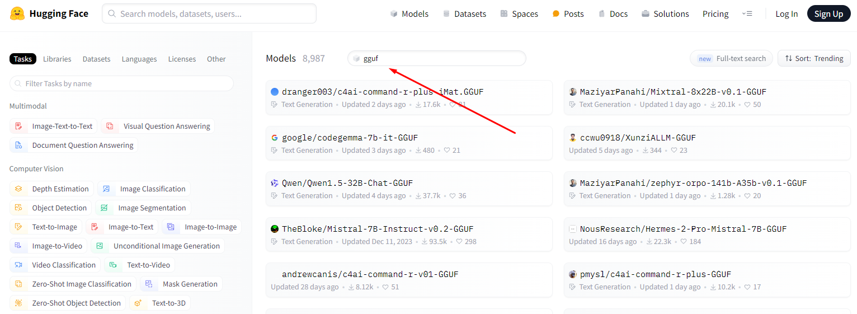Image resolution: width=857 pixels, height=314 pixels.
Task: Open Qwen/Qwen1.5-32B-Chat-GGUF model
Action: click(409, 189)
